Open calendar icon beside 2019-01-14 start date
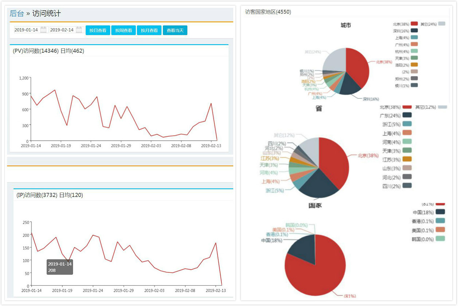The height and width of the screenshot is (306, 458). coord(43,30)
